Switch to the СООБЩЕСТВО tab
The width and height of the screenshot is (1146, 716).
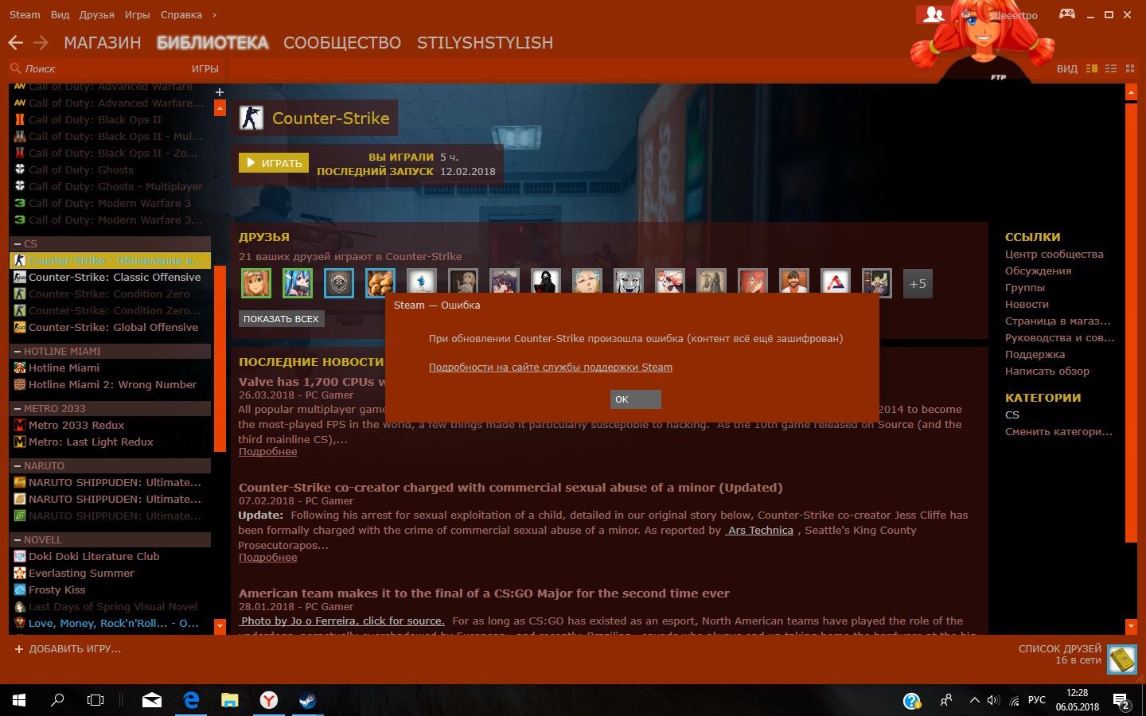pos(342,43)
